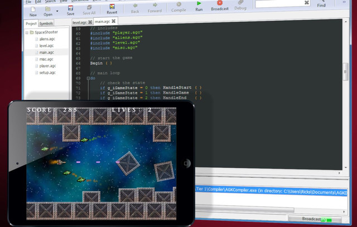The image size is (357, 227).
Task: Open the dropdown arrow beside Open
Action: click(x=57, y=11)
